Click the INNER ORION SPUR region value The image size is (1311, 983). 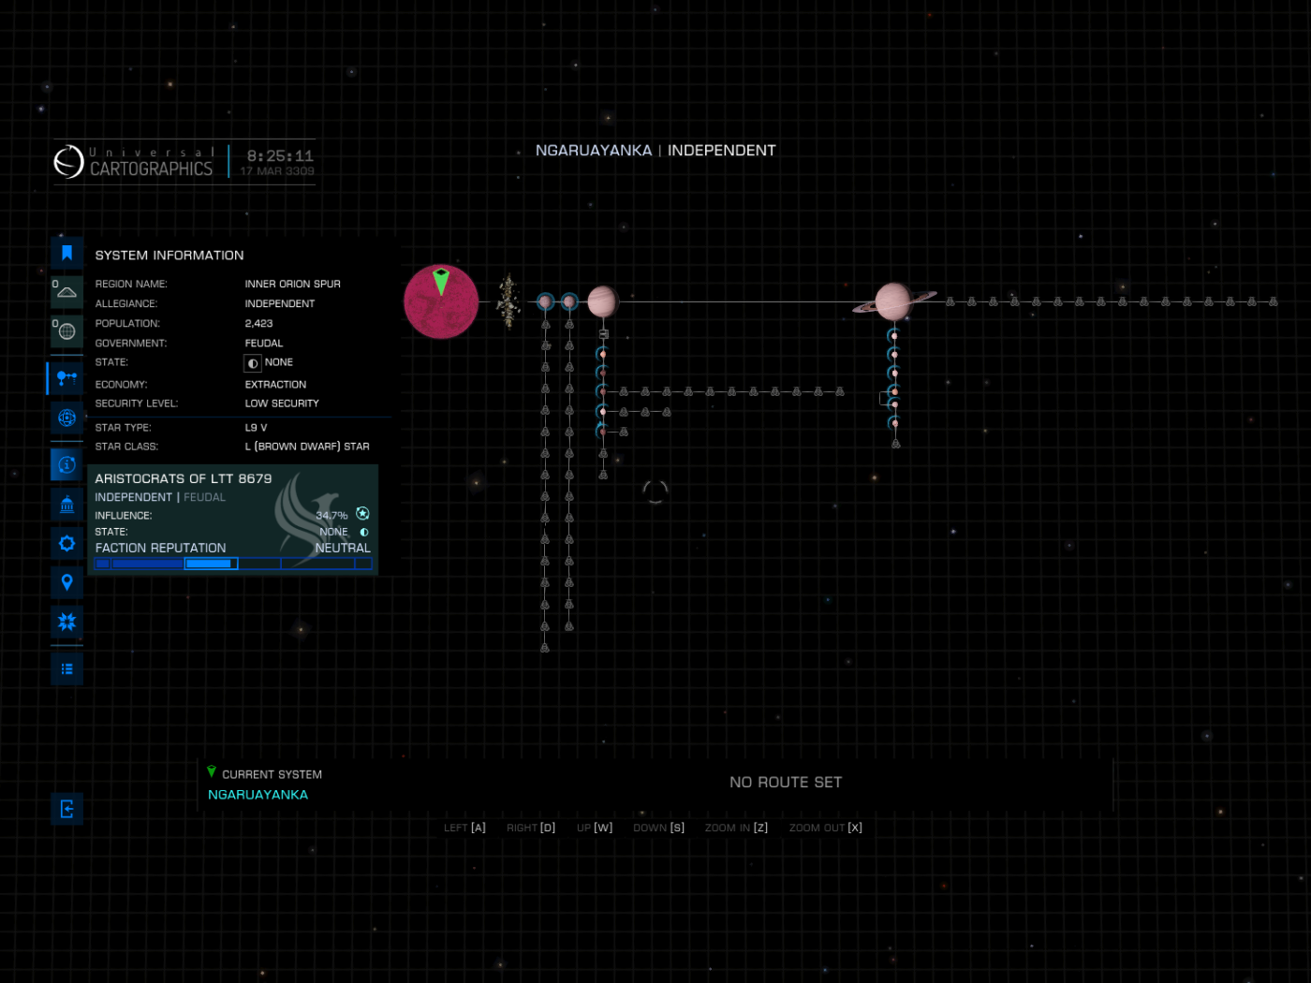[x=292, y=284]
